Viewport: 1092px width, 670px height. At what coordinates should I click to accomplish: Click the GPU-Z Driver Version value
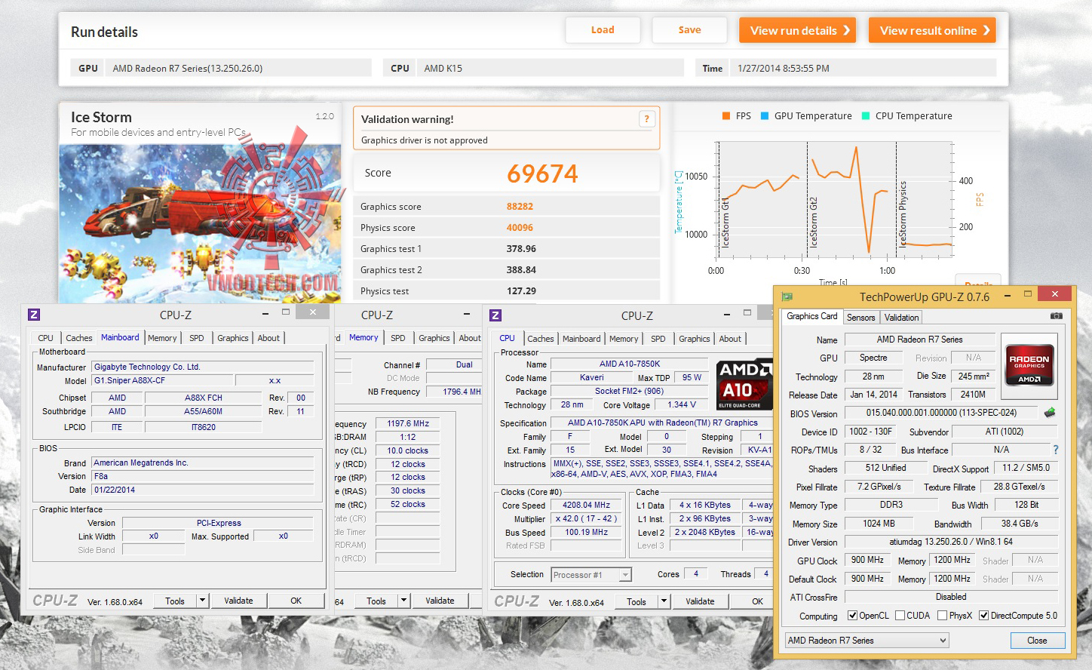click(x=951, y=542)
